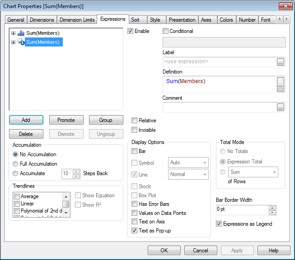Decrease Bar Border Width with down arrow
Screen dimensions: 295x260
pos(272,213)
